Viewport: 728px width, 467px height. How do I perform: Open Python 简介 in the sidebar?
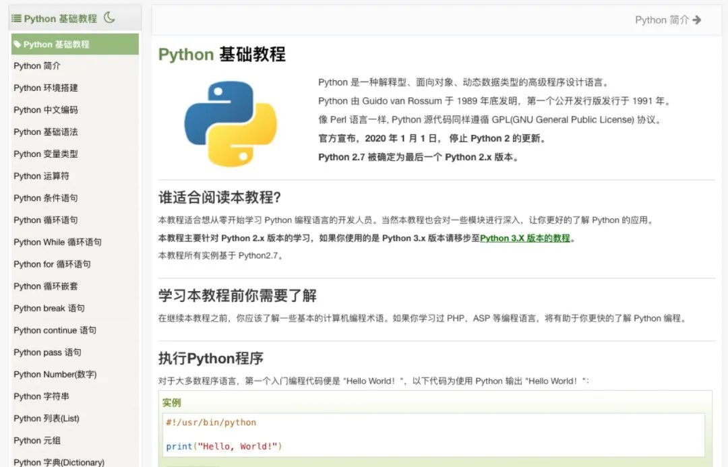coord(37,66)
